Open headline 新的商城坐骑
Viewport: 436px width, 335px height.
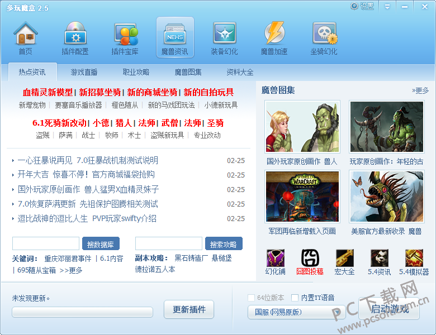click(152, 92)
